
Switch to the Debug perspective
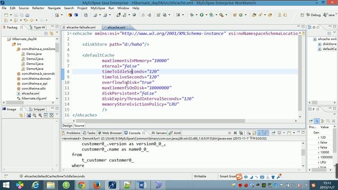point(314,15)
